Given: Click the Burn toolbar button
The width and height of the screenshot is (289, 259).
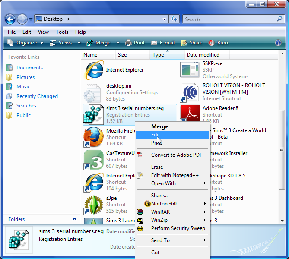Looking at the screenshot, I should (x=219, y=43).
